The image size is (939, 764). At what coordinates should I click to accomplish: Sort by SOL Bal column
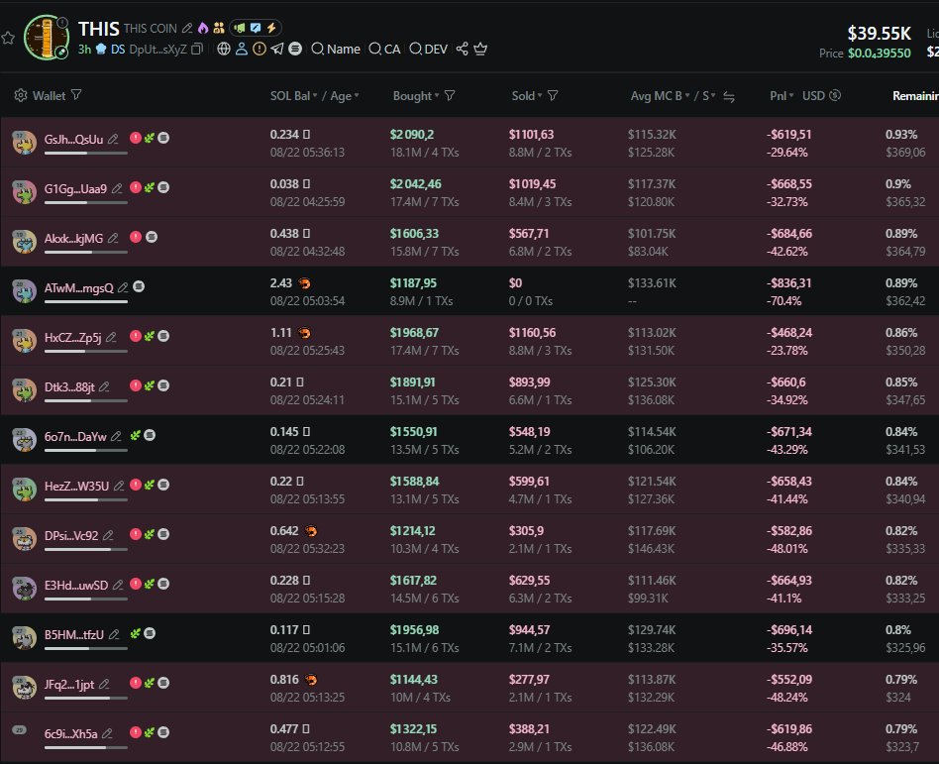point(315,96)
